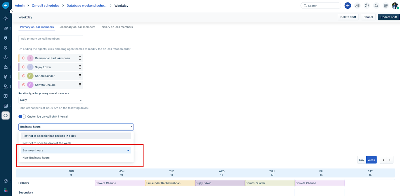Image resolution: width=400 pixels, height=196 pixels.
Task: Select the Non-Business hours option
Action: tap(76, 158)
